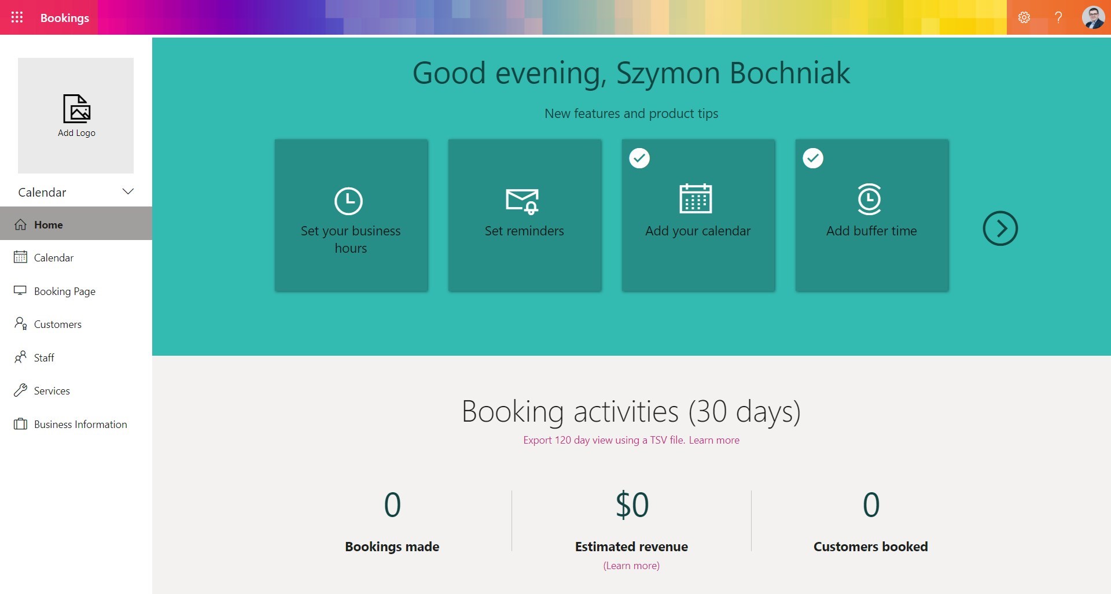Show next tips with the right arrow
Viewport: 1111px width, 594px height.
pyautogui.click(x=1000, y=228)
